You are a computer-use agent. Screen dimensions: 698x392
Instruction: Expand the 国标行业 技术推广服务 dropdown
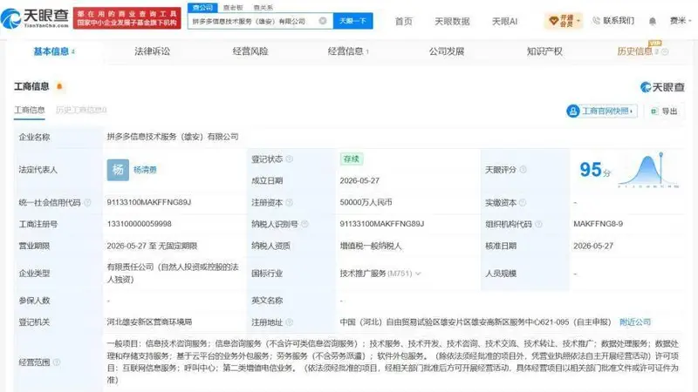(418, 274)
